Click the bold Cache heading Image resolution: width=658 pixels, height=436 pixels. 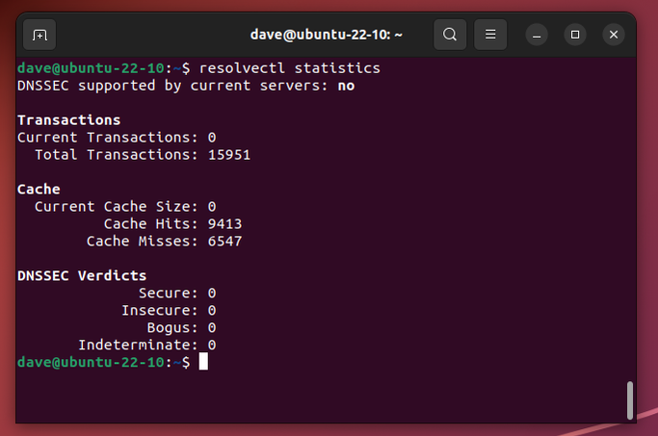39,190
